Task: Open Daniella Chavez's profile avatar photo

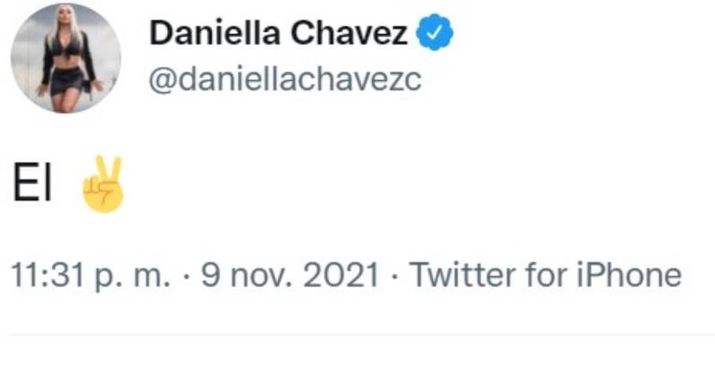Action: (66, 59)
